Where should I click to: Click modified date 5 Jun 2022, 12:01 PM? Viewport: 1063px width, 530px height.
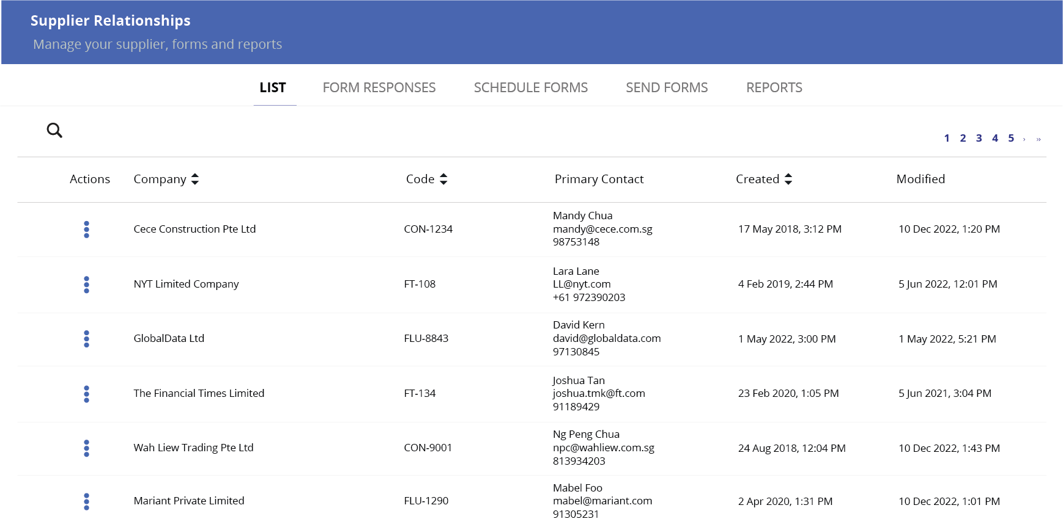pos(947,284)
